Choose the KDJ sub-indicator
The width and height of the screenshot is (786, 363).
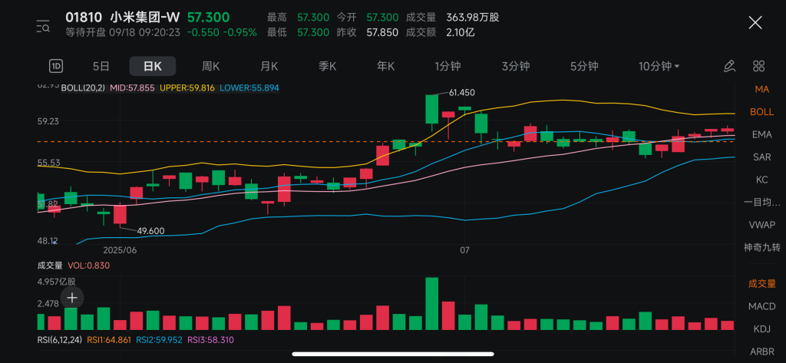[x=761, y=328]
